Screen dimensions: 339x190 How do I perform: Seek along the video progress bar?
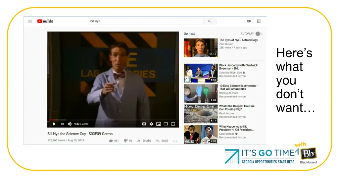point(113,120)
